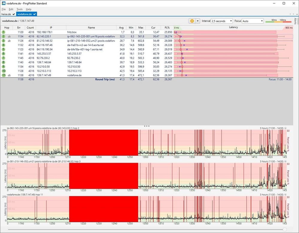Toggle the timeline graph icon on hop 3

pyautogui.click(x=9, y=41)
